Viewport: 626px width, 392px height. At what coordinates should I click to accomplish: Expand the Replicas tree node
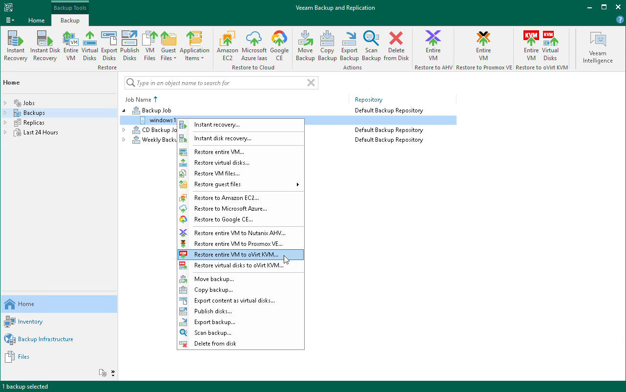click(x=6, y=123)
